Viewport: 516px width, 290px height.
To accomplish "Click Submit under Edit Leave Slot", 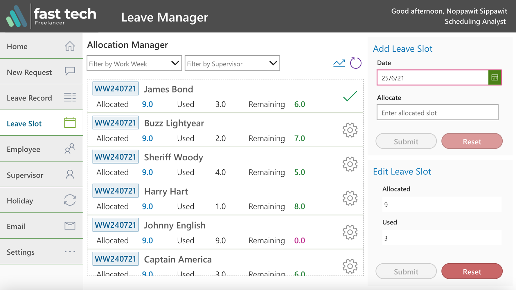I will (406, 271).
